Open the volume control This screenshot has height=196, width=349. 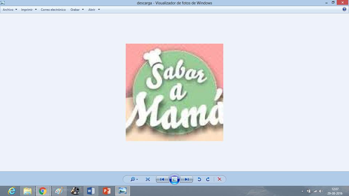coord(321,191)
